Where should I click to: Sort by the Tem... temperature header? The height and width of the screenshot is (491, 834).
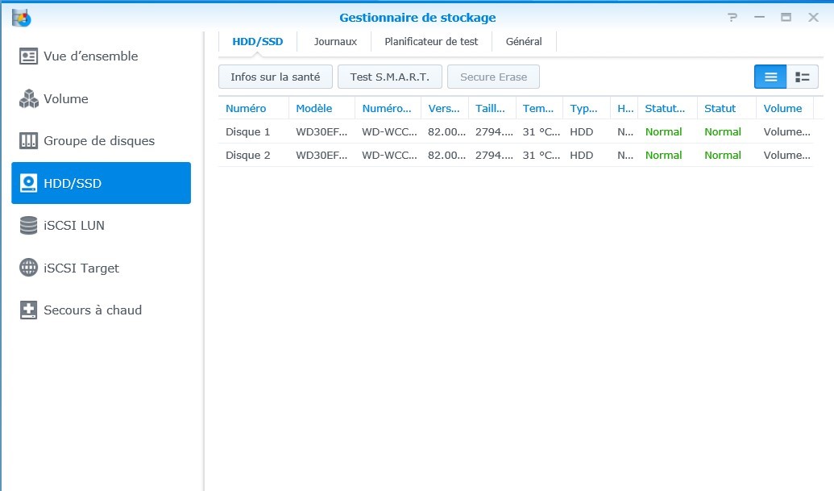pos(539,109)
